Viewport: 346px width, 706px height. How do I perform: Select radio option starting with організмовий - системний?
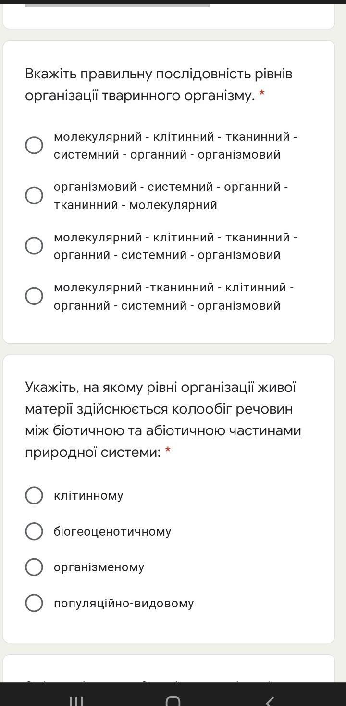click(34, 195)
